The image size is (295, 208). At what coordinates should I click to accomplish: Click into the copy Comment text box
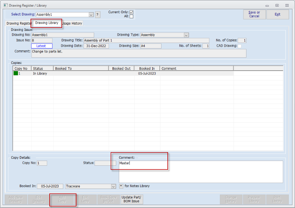click(200, 172)
